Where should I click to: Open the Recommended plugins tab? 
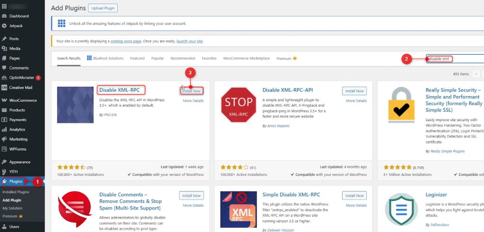point(183,58)
